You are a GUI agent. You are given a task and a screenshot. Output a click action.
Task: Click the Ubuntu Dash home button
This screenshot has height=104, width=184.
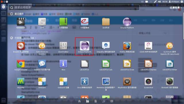[3, 7]
